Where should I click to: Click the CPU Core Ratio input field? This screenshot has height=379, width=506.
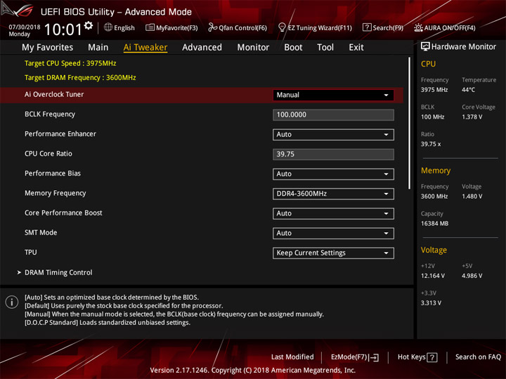point(333,154)
